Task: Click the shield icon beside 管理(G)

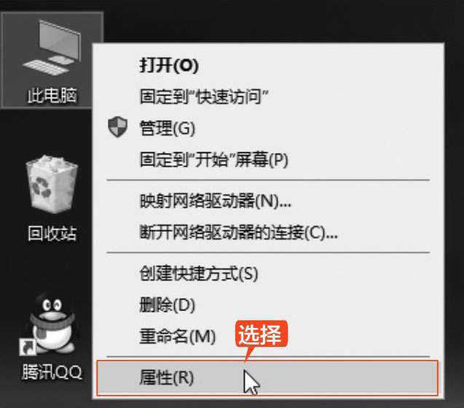Action: pyautogui.click(x=117, y=127)
